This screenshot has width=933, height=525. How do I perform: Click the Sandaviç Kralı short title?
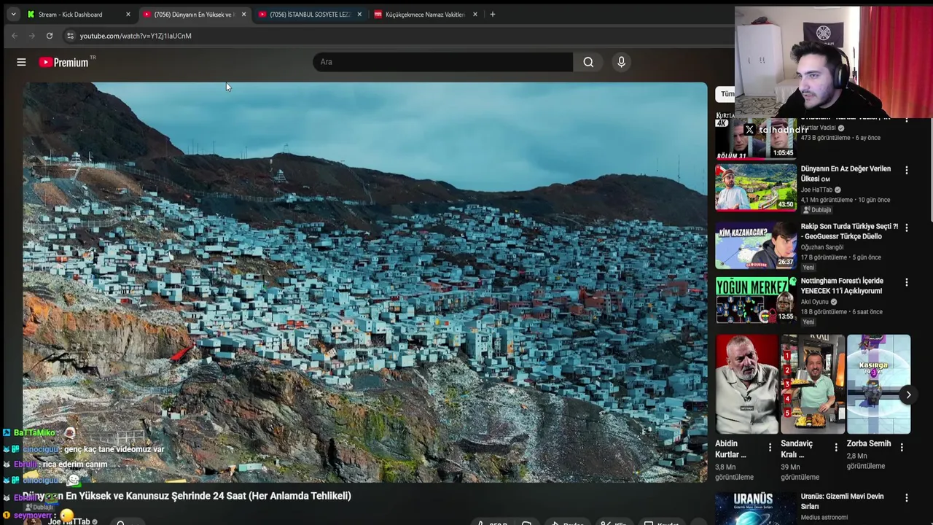tap(797, 448)
